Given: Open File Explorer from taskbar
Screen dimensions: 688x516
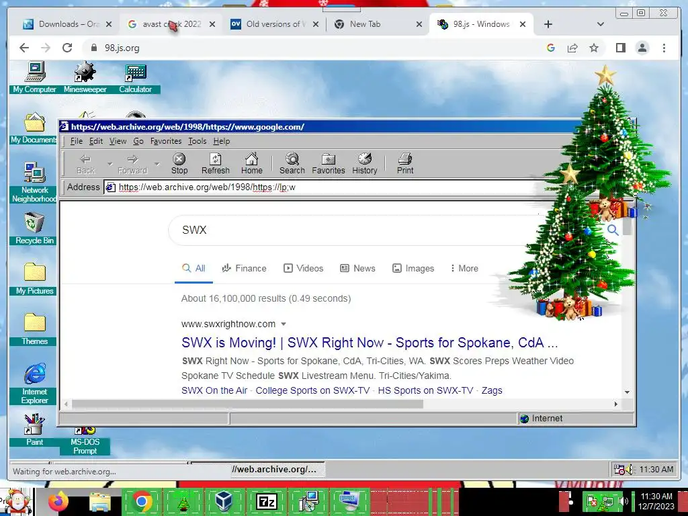Looking at the screenshot, I should click(100, 501).
